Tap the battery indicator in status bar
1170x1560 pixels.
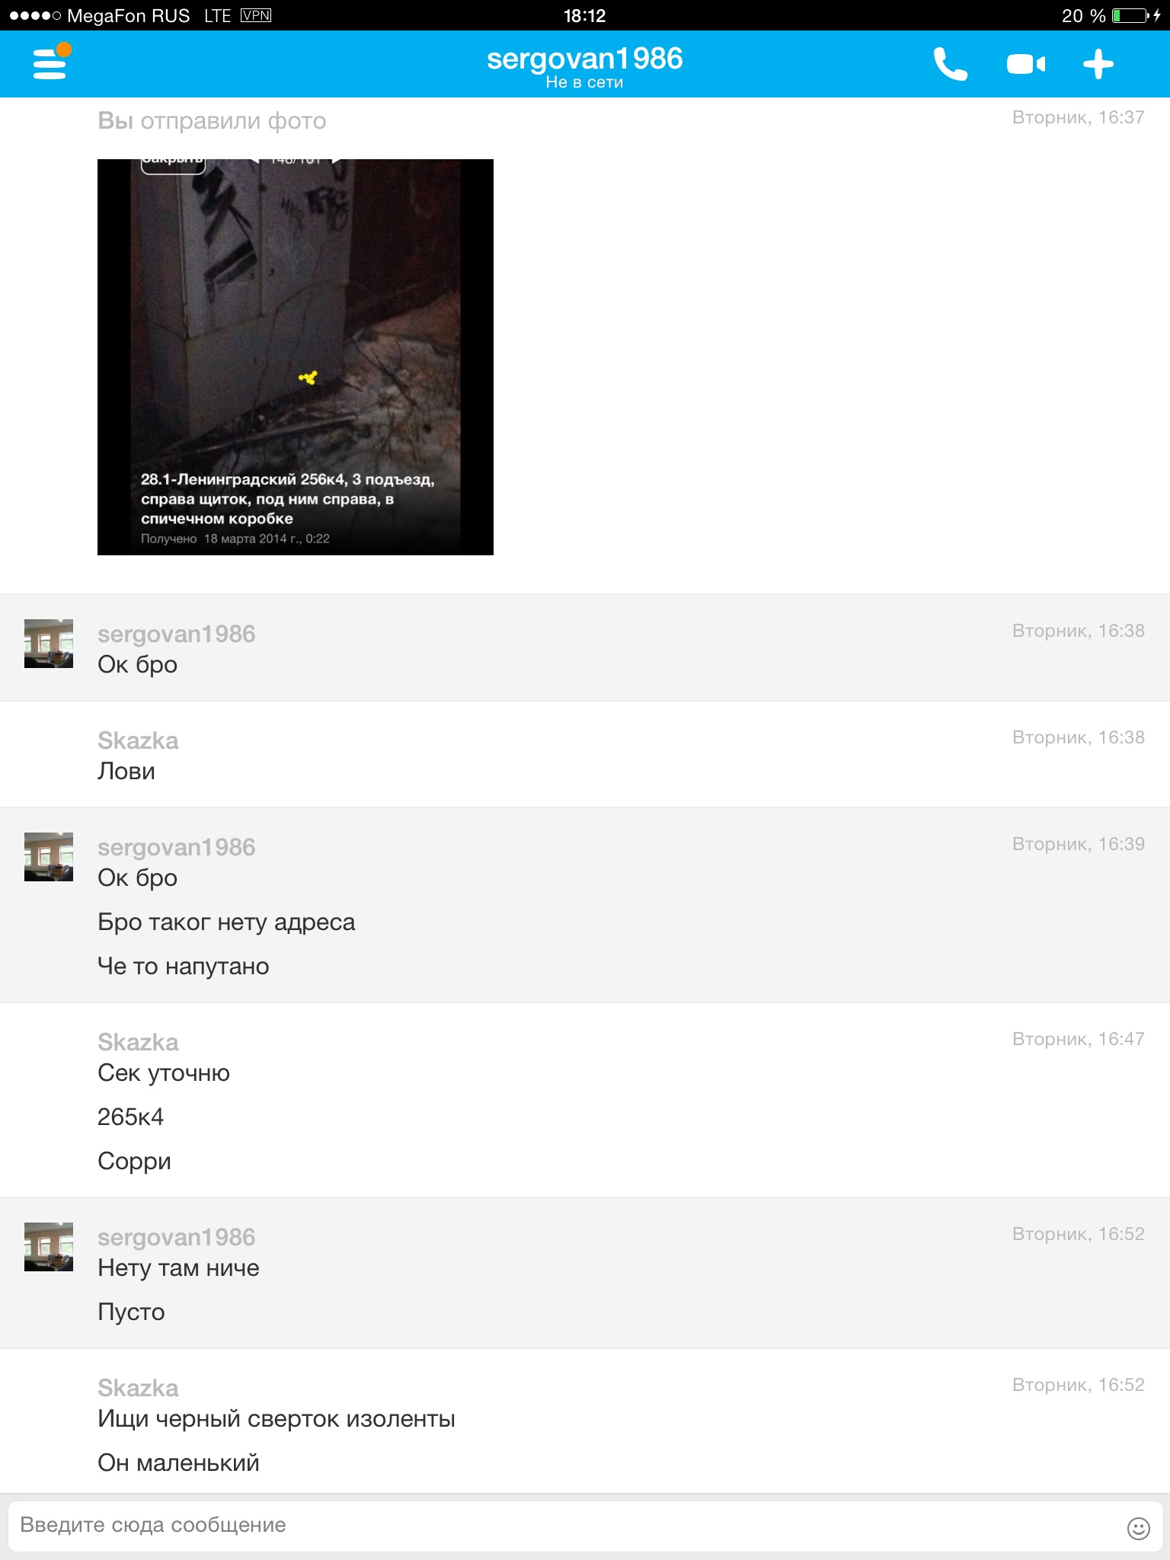pyautogui.click(x=1131, y=15)
